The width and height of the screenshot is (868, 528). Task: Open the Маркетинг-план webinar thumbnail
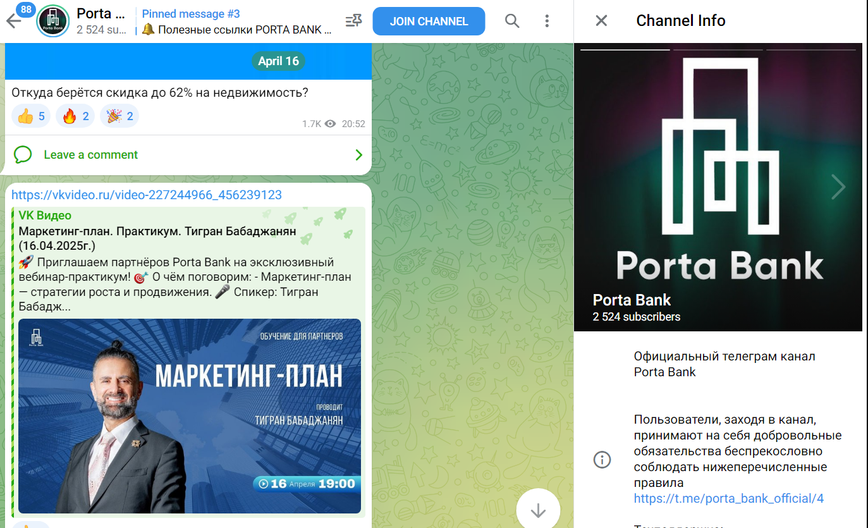tap(190, 415)
